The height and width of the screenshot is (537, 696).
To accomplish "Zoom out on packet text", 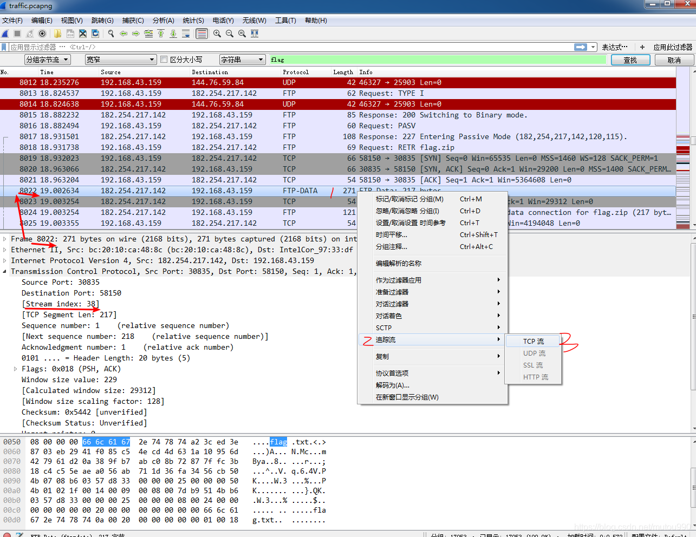I will [230, 34].
